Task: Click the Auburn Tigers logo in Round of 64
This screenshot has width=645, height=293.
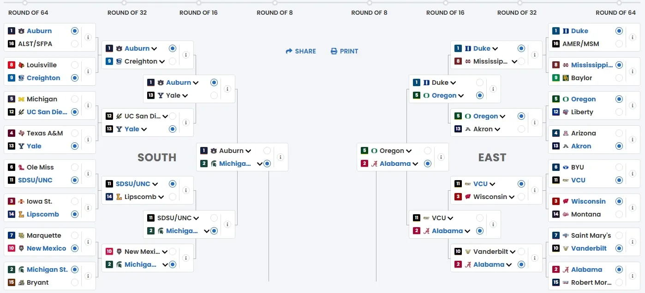Action: [x=22, y=31]
